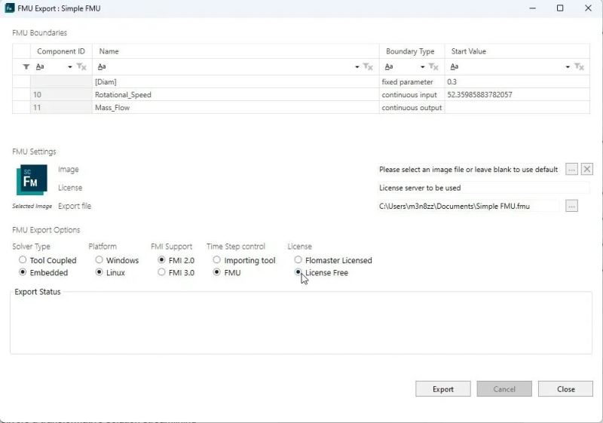Viewport: 603px width, 423px height.
Task: Browse for an FMU image file
Action: [x=572, y=170]
